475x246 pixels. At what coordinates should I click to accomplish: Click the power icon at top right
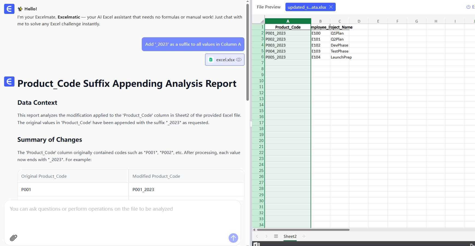(468, 7)
